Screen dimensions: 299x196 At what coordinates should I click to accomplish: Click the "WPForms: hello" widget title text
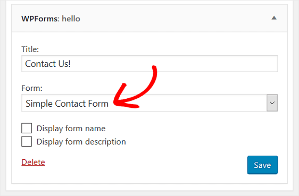point(51,19)
